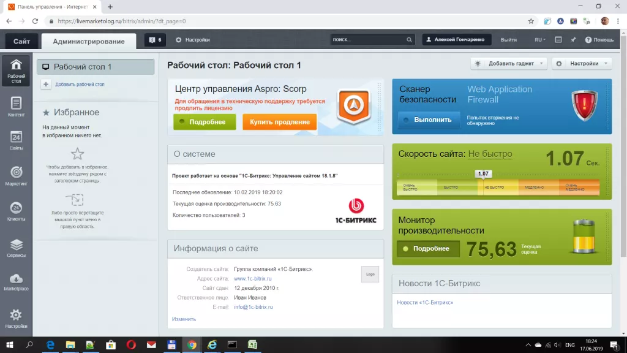The image size is (627, 353).
Task: Click Подробнее in the performance monitor
Action: point(428,249)
